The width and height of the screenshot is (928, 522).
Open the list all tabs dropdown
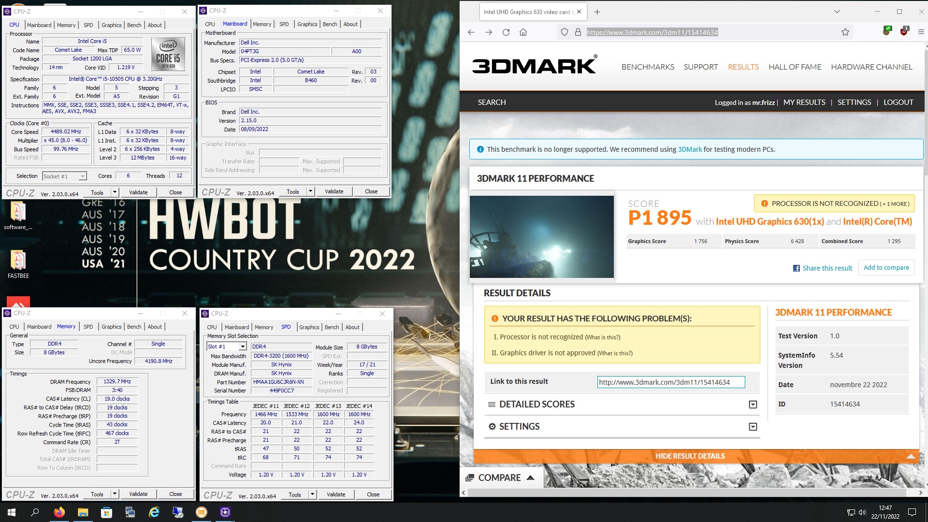837,12
